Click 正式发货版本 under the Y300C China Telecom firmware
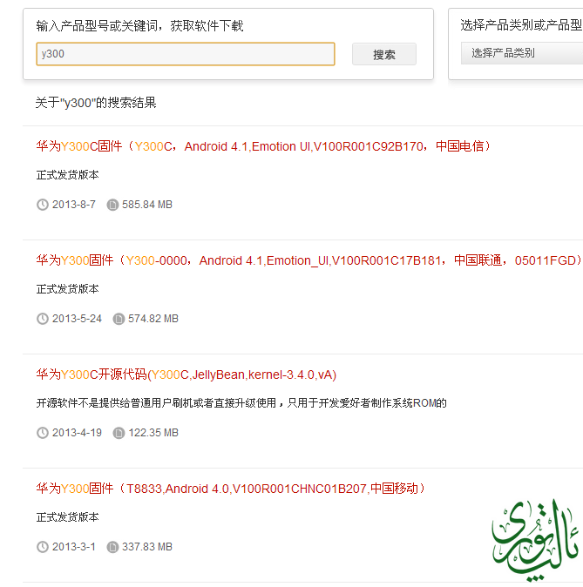The width and height of the screenshot is (583, 587). [x=67, y=175]
